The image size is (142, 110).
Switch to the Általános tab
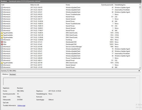5,74
